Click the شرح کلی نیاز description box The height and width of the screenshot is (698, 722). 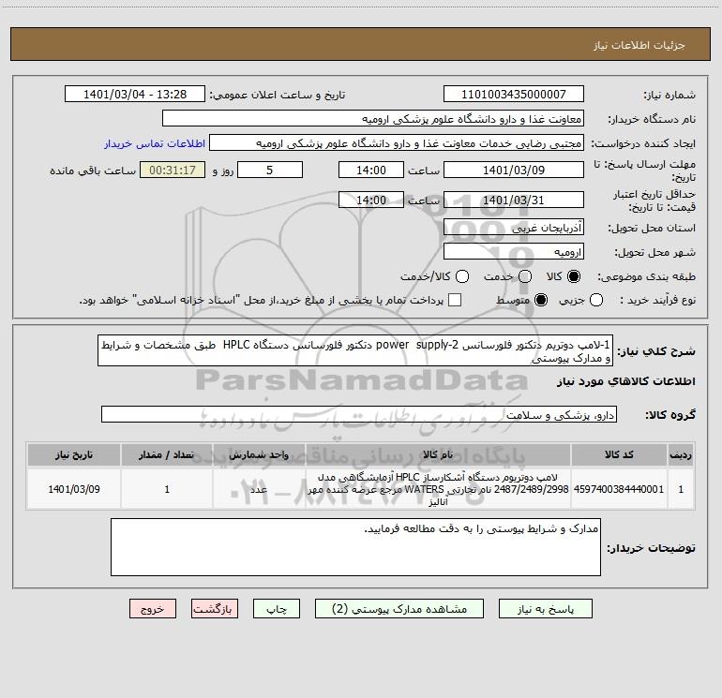[355, 350]
